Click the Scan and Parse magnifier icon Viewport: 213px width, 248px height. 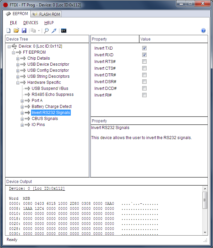tap(46, 30)
